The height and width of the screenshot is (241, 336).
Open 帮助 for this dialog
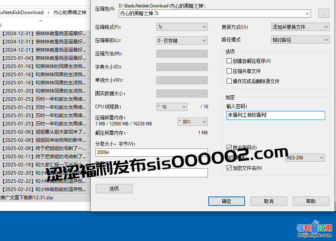pyautogui.click(x=311, y=201)
